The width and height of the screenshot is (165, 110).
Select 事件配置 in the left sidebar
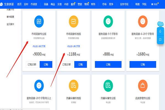coord(10,17)
